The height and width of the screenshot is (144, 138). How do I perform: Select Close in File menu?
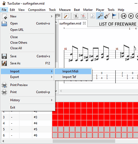pos(28,37)
